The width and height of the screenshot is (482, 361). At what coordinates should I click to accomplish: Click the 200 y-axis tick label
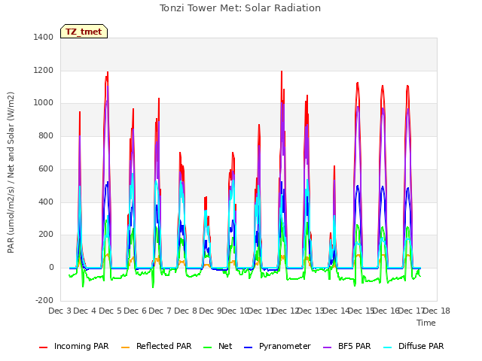(x=46, y=235)
